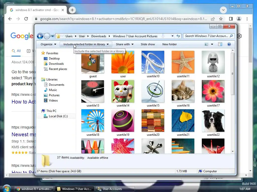
Task: Expand the Downloads breadcrumb arrow
Action: coord(109,36)
